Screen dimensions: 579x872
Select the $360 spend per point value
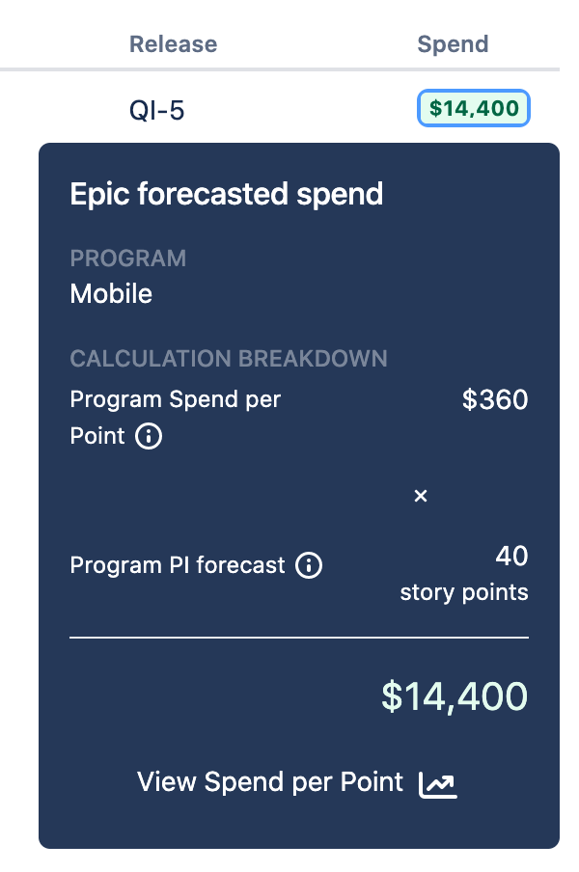point(496,399)
